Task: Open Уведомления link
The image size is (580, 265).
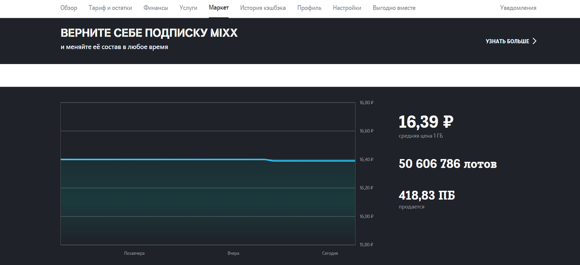Action: click(x=518, y=8)
